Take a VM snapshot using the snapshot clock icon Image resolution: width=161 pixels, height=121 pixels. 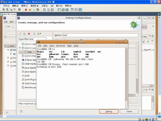(45, 10)
